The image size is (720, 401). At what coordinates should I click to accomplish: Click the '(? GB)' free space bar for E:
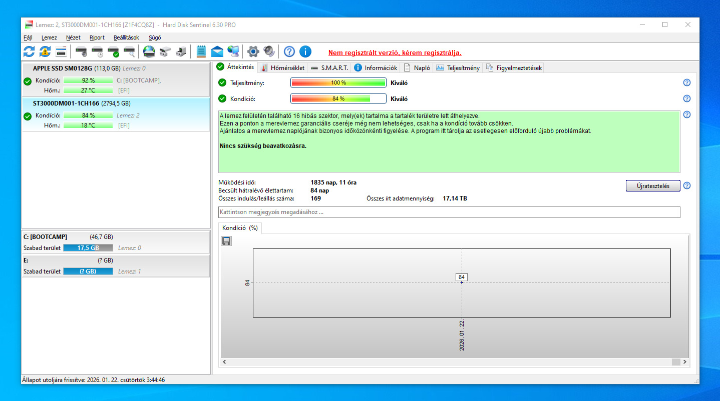tap(88, 271)
